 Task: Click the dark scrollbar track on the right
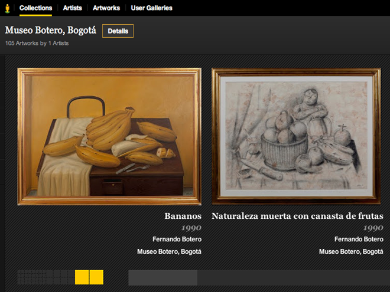pos(292,277)
